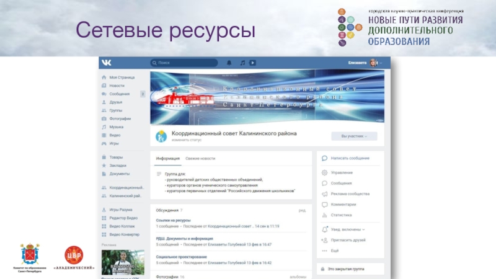Click the VK logo icon

click(106, 63)
